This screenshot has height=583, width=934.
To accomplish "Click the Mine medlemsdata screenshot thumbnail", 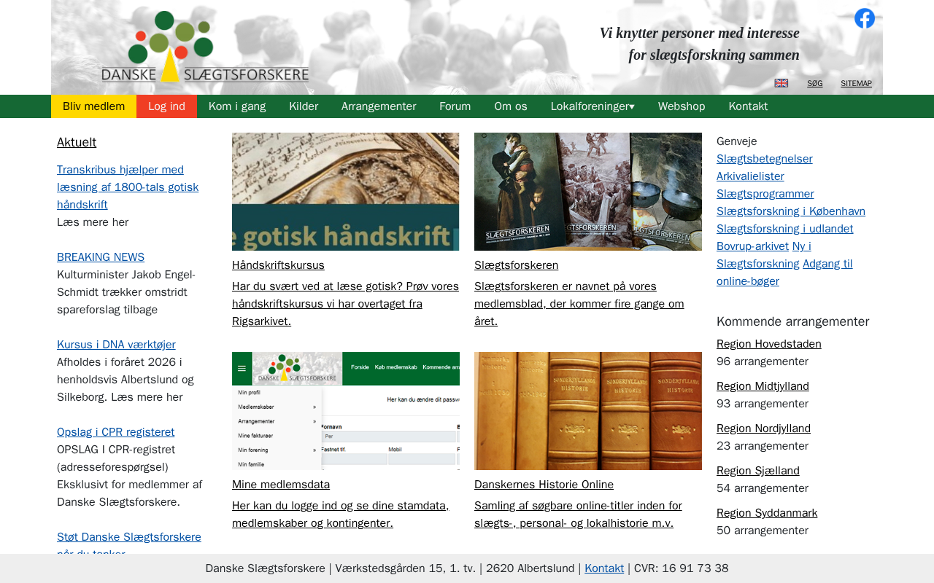I will [x=346, y=411].
